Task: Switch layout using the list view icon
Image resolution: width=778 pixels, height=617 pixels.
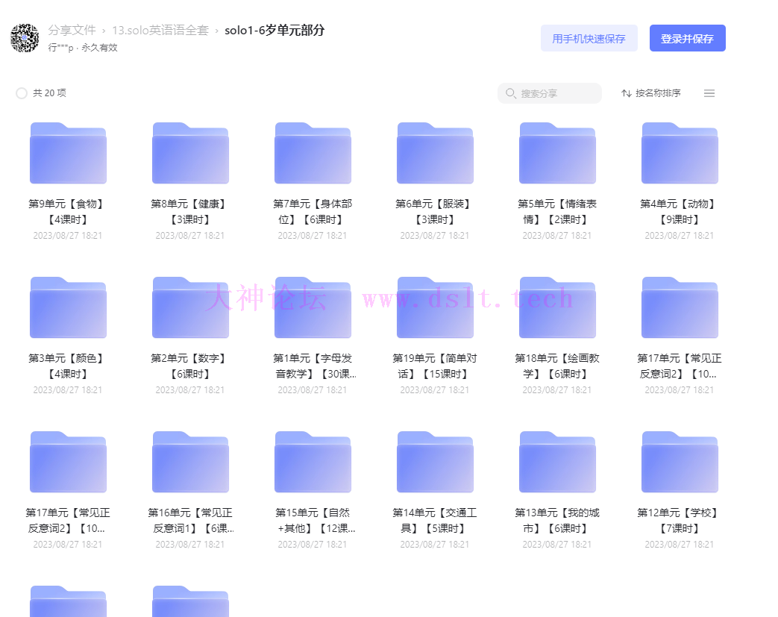Action: pos(709,93)
